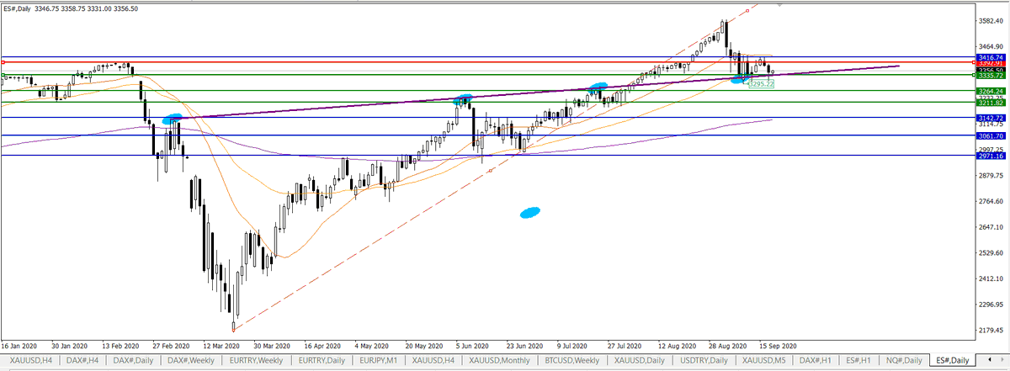The height and width of the screenshot is (371, 1010).
Task: Click the 2879.75 price axis value
Action: [x=990, y=175]
